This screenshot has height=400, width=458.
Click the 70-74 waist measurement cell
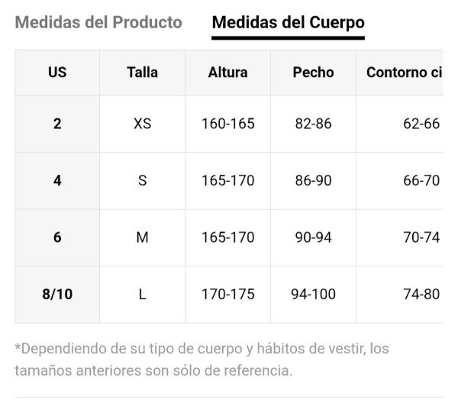[421, 237]
